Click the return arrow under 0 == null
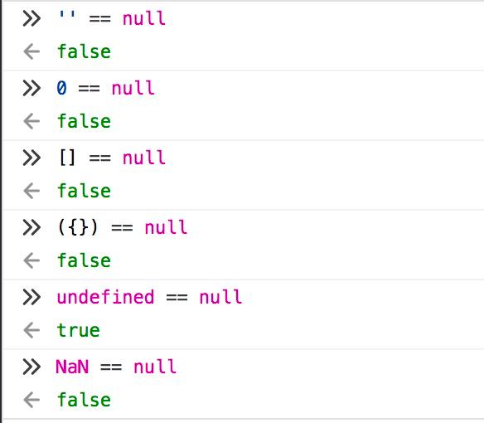Screen dimensions: 484x423 [x=31, y=121]
